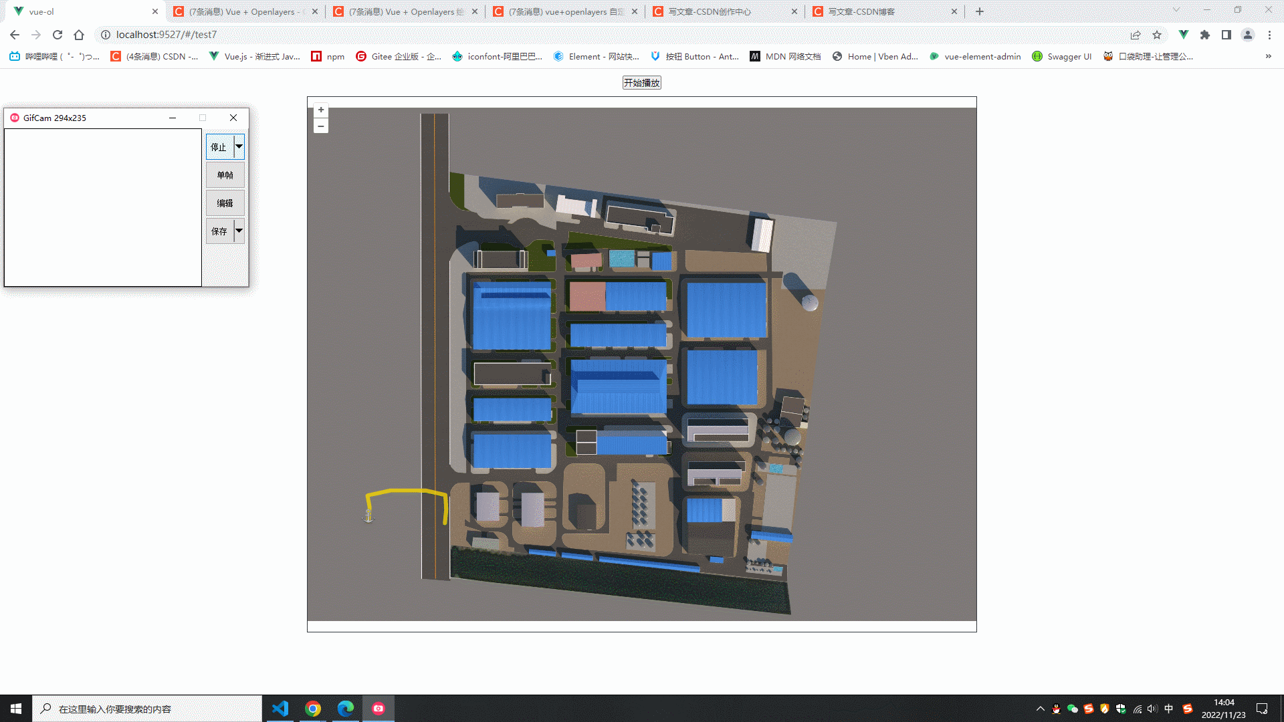Image resolution: width=1284 pixels, height=722 pixels.
Task: Open the Element bookmark link
Action: 596,56
